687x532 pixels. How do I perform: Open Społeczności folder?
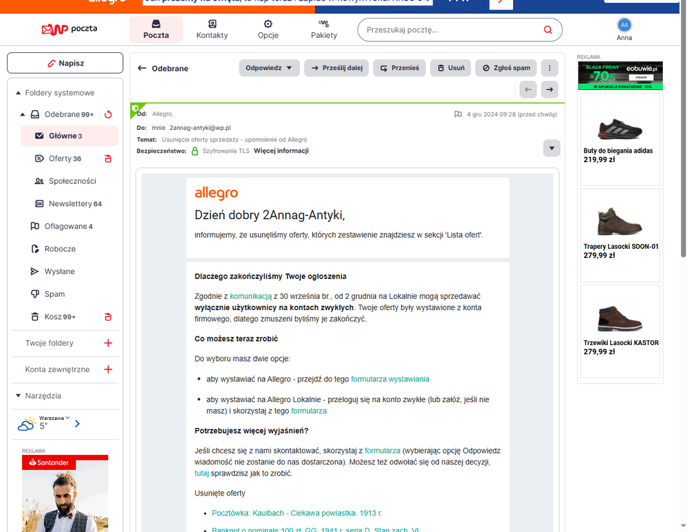72,181
